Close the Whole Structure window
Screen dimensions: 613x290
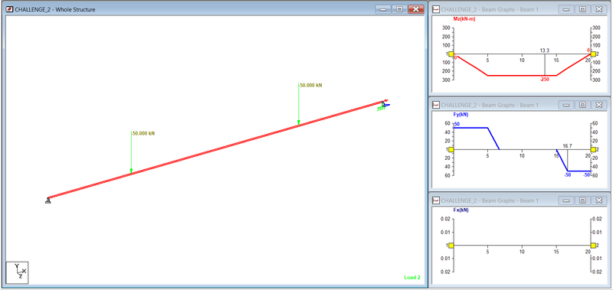pos(416,9)
